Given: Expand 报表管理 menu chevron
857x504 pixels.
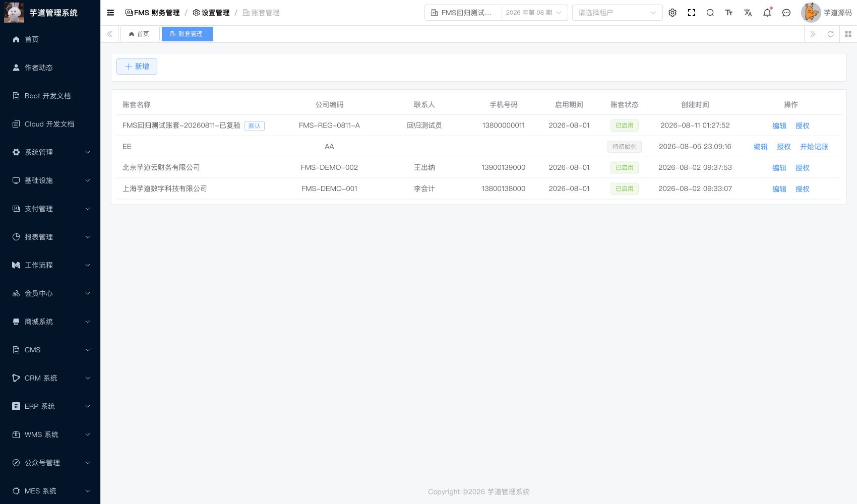Looking at the screenshot, I should click(88, 237).
